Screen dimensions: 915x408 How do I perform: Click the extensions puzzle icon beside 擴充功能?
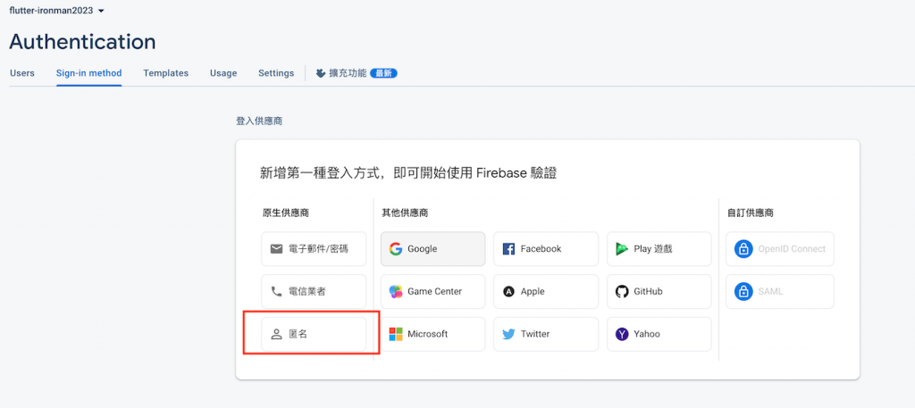321,73
